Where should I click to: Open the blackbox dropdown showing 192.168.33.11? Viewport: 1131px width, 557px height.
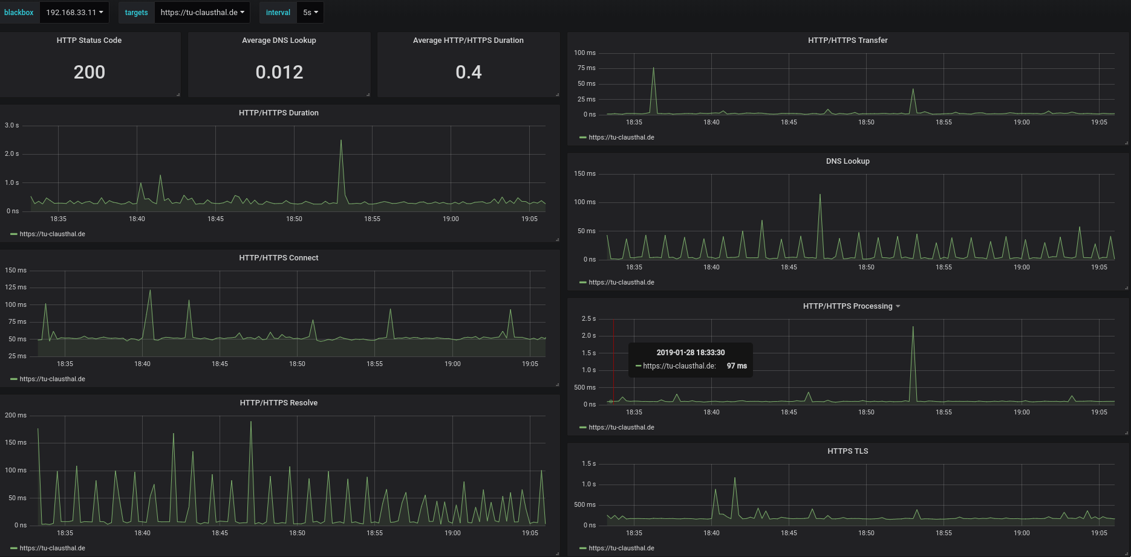click(x=74, y=13)
